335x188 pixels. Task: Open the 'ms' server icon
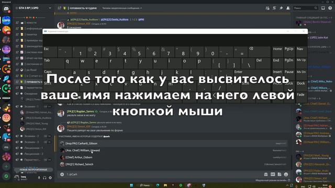pos(6,147)
